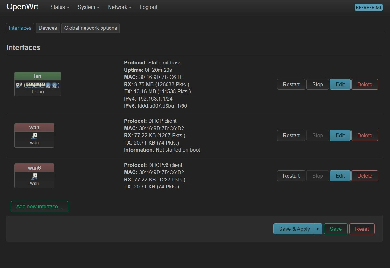Click the Interfaces section heading

click(23, 47)
